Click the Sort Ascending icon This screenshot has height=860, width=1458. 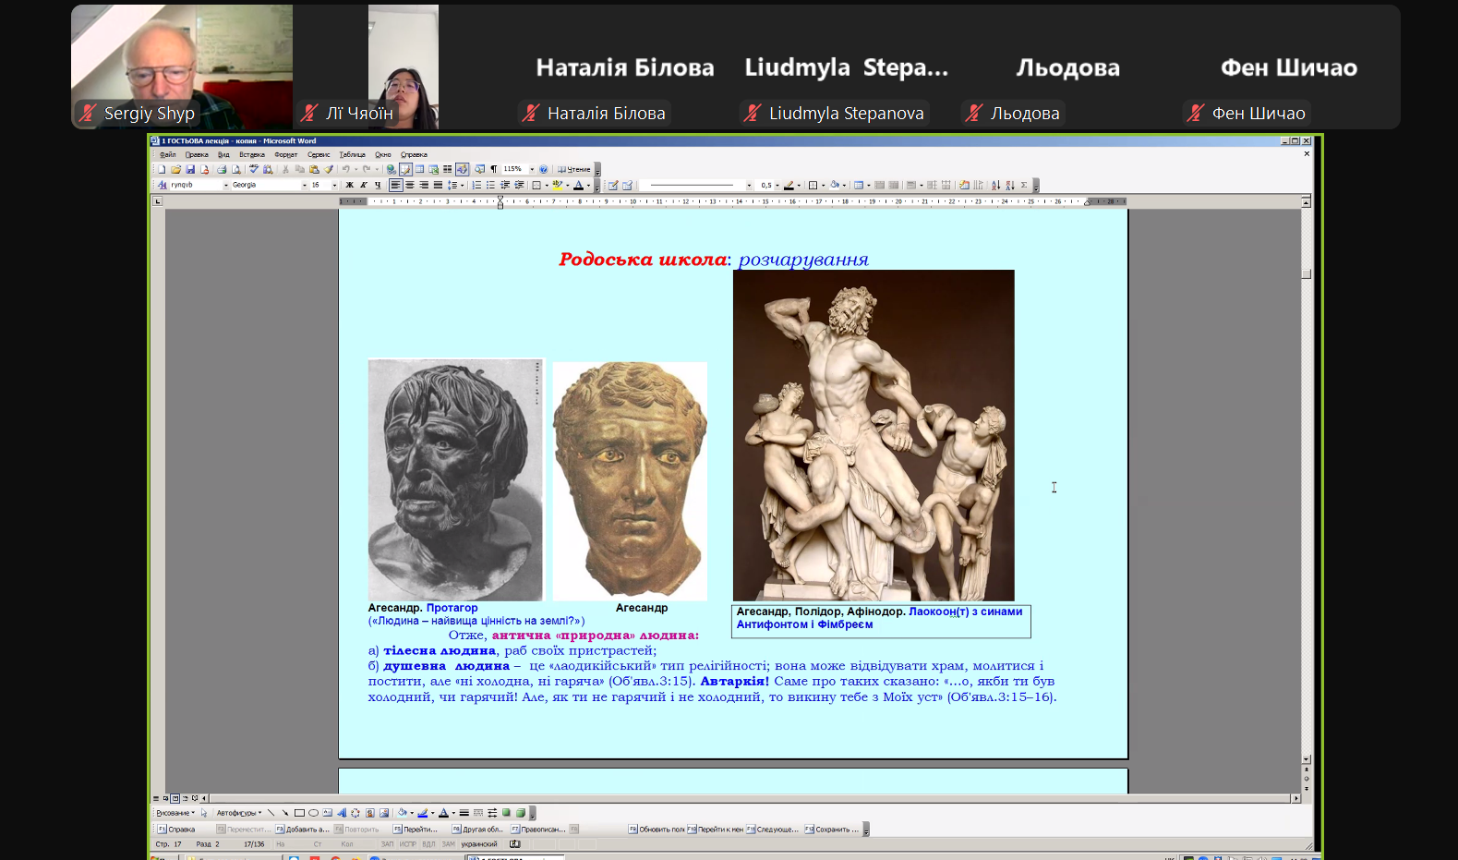point(995,185)
